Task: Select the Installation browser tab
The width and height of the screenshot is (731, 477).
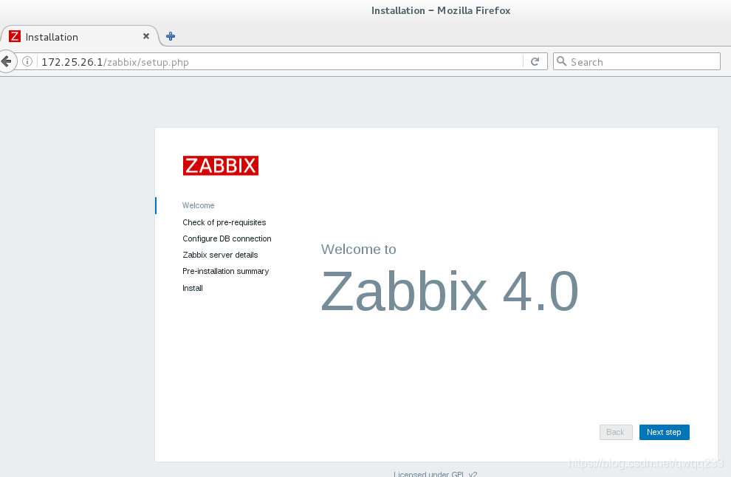Action: coord(79,36)
